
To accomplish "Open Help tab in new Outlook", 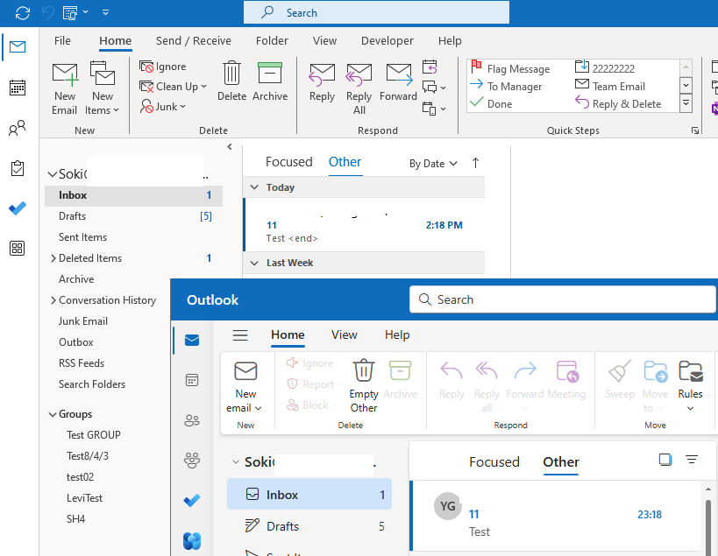I will 397,334.
